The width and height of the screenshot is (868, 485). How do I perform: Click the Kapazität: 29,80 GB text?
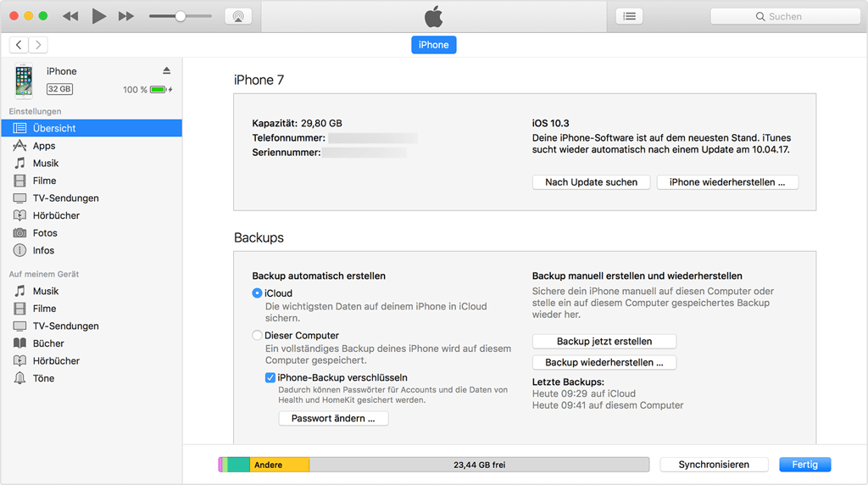click(298, 124)
